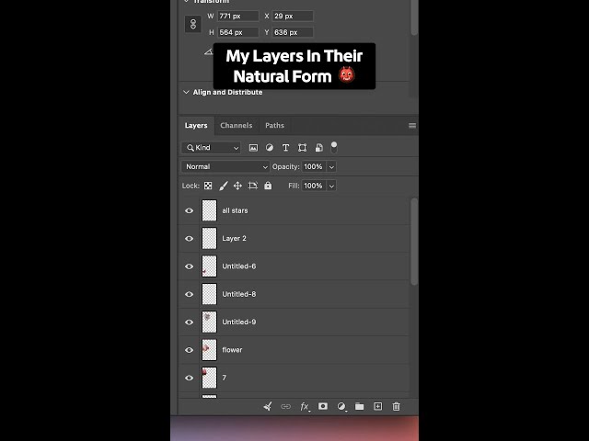Hide the flower layer

tap(190, 350)
